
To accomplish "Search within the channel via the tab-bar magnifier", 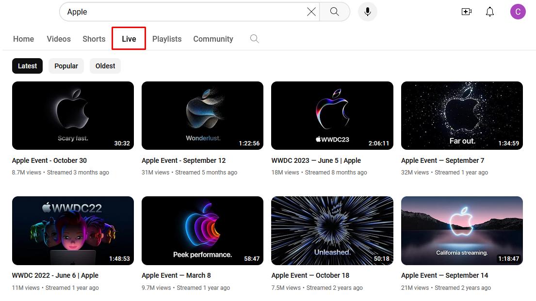I will (254, 39).
